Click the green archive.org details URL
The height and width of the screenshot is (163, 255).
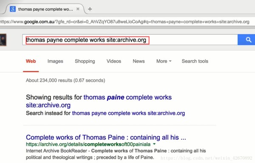click(x=88, y=144)
